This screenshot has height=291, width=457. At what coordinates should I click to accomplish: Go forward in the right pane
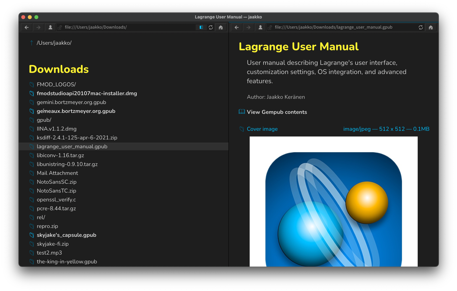click(249, 27)
